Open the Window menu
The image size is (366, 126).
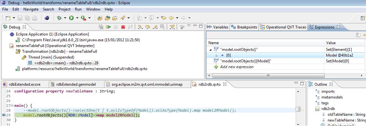93,9
